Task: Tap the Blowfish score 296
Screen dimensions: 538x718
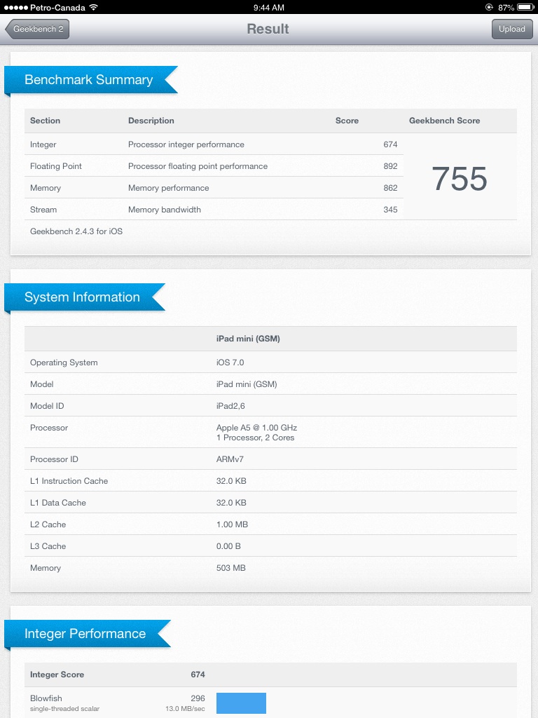Action: click(198, 698)
